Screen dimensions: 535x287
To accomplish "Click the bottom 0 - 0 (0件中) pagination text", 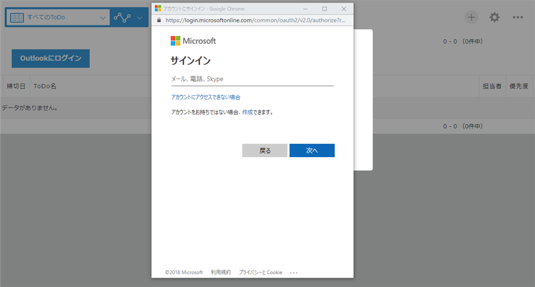I will click(462, 127).
